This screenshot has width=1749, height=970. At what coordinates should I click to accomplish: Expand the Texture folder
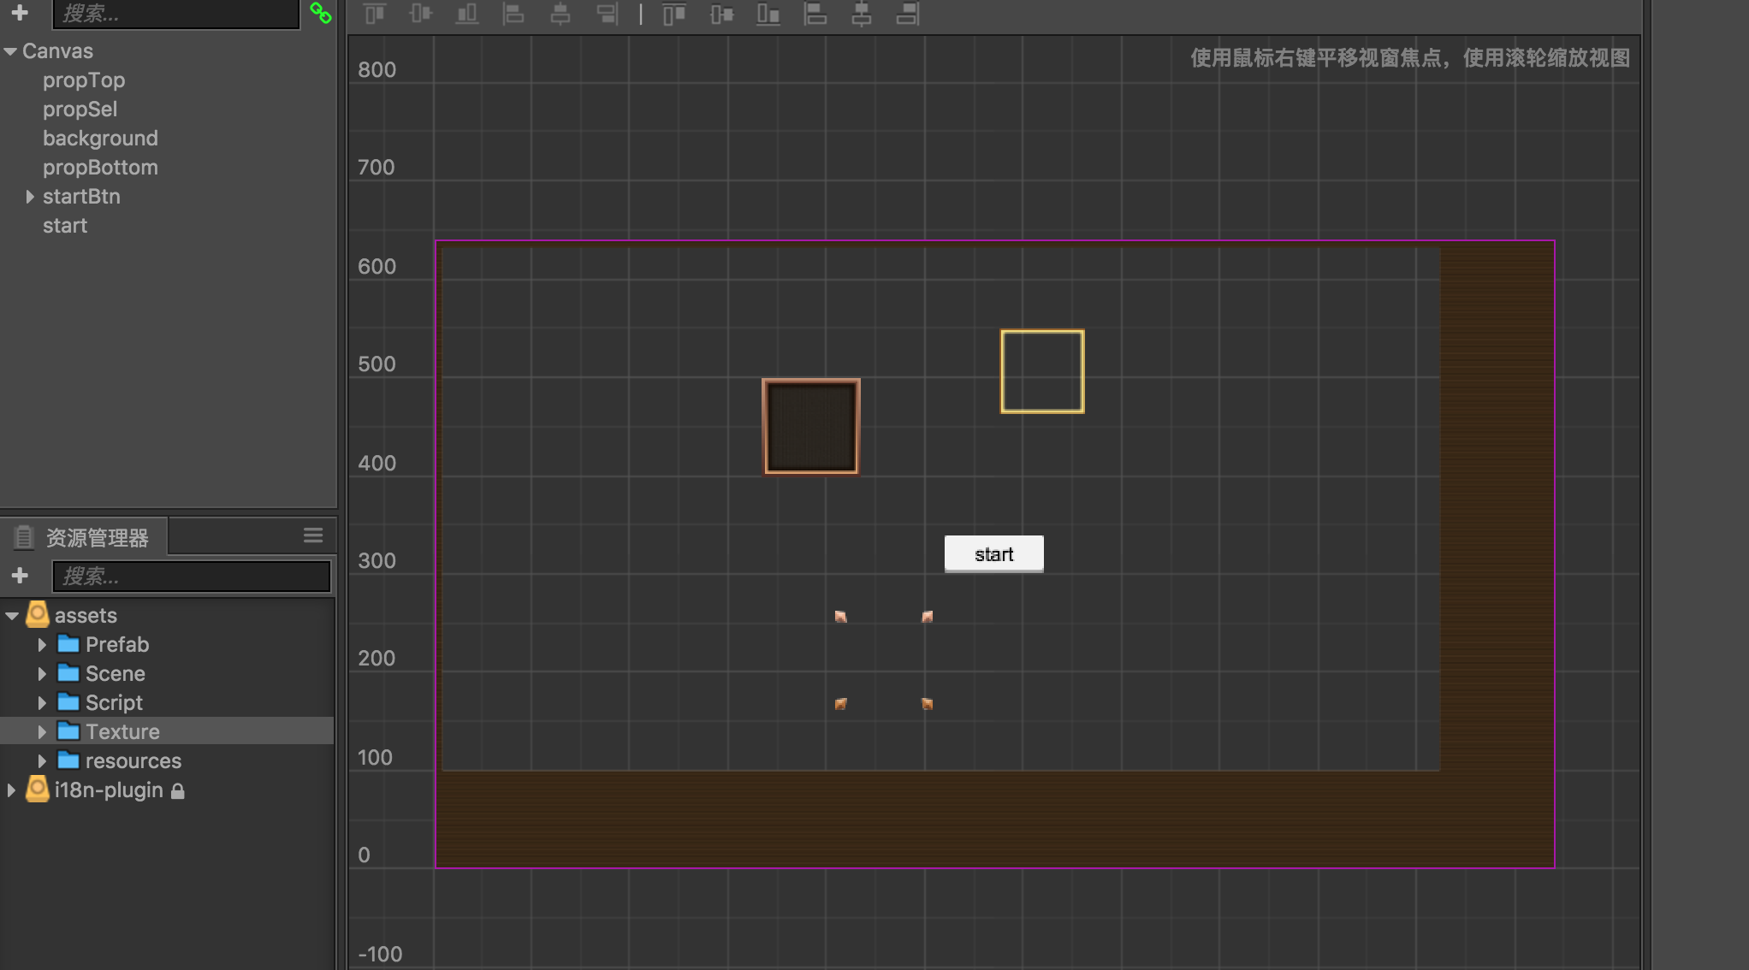pos(42,732)
